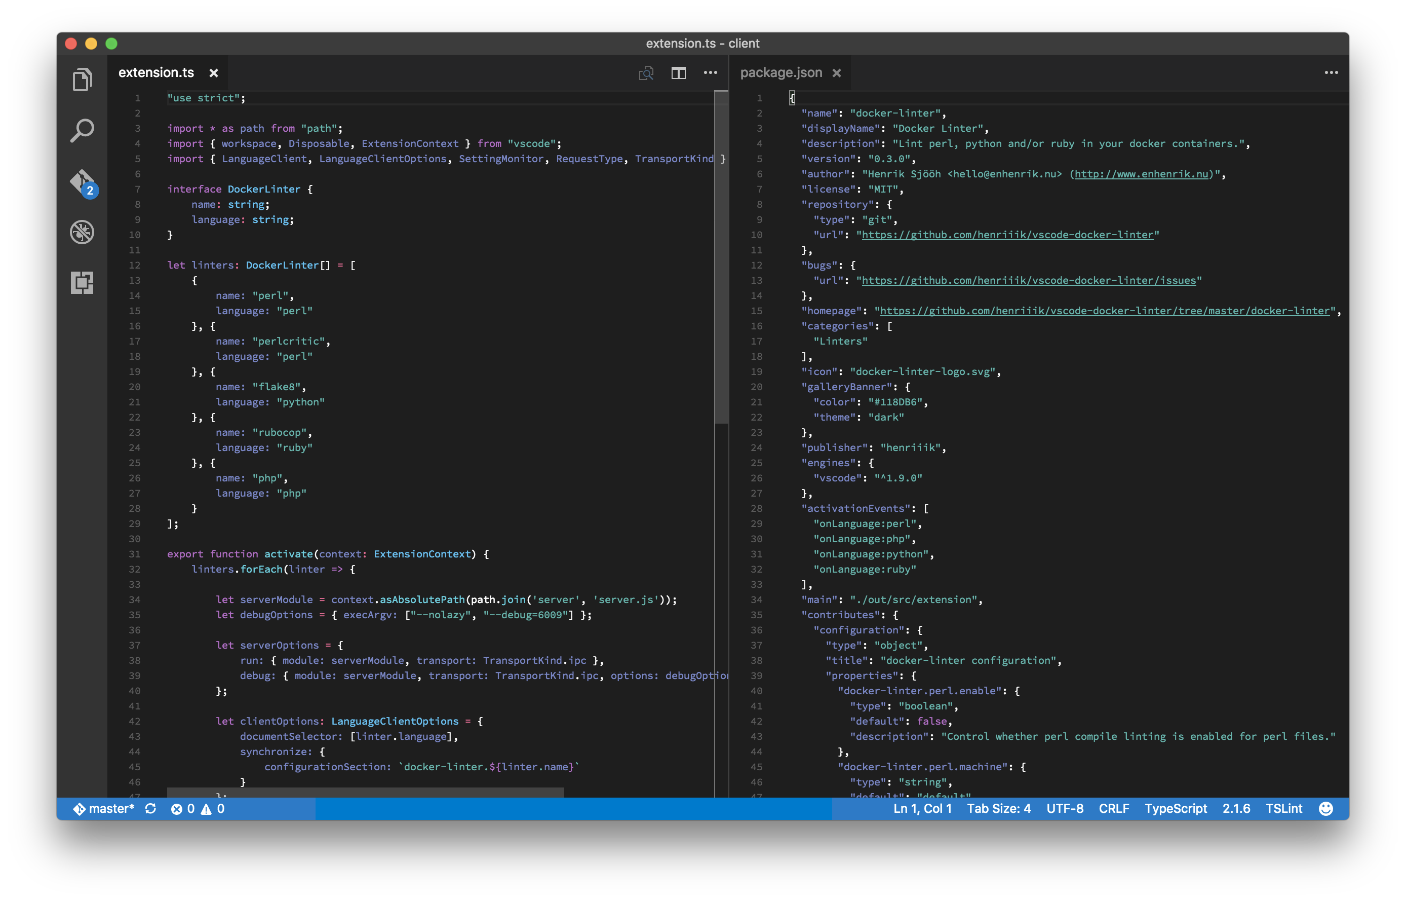Click on "license": "MIT" line
This screenshot has width=1406, height=901.
(852, 189)
